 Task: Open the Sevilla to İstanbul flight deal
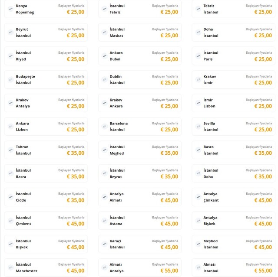coord(233,126)
